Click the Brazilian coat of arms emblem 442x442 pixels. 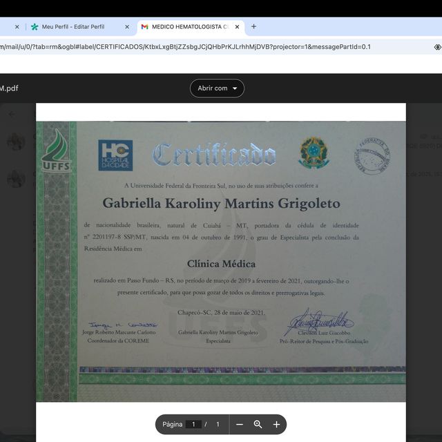[314, 153]
